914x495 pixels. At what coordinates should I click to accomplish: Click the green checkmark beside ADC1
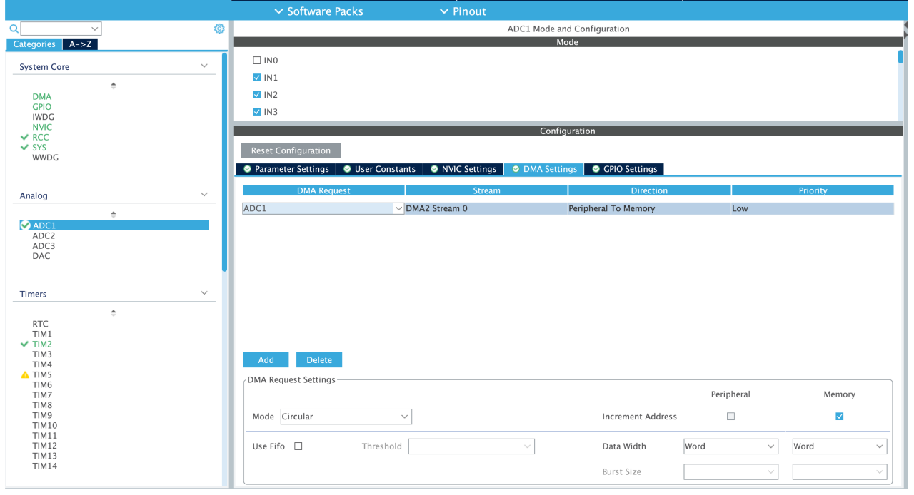point(25,225)
